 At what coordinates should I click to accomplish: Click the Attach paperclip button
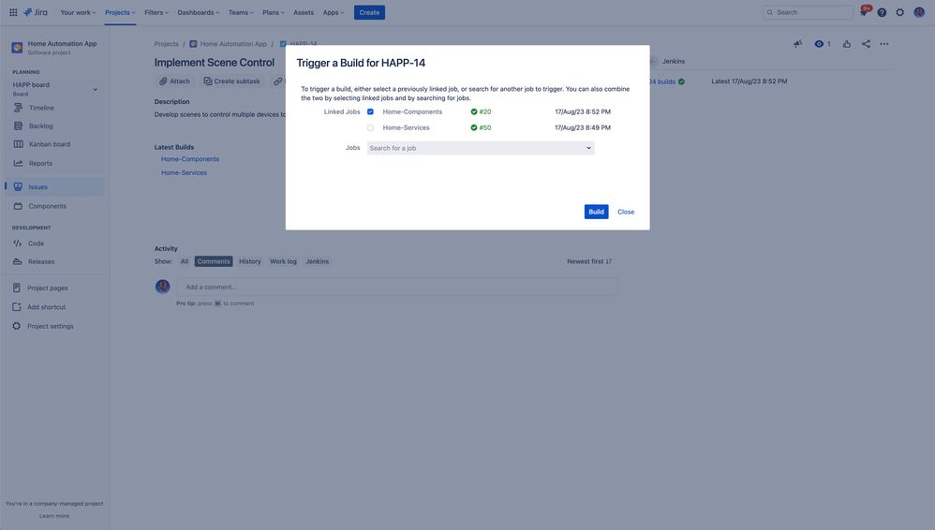click(174, 81)
